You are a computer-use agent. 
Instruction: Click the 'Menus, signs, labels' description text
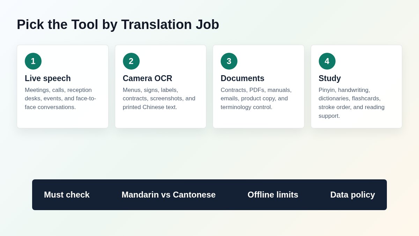tap(159, 99)
